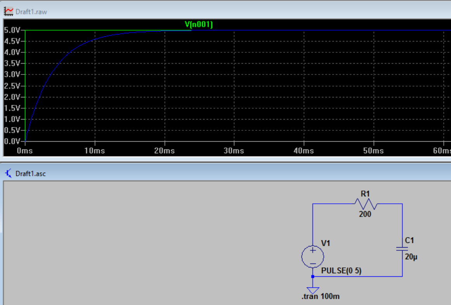Click the 2.5V vertical axis label
The height and width of the screenshot is (305, 451).
[12, 86]
